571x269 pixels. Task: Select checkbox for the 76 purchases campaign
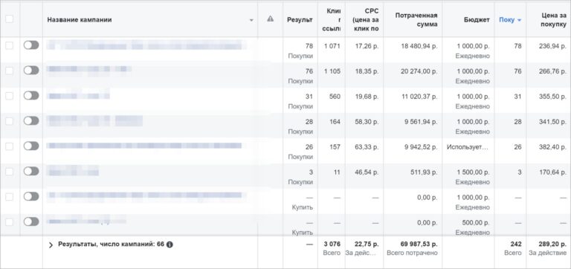click(x=9, y=71)
